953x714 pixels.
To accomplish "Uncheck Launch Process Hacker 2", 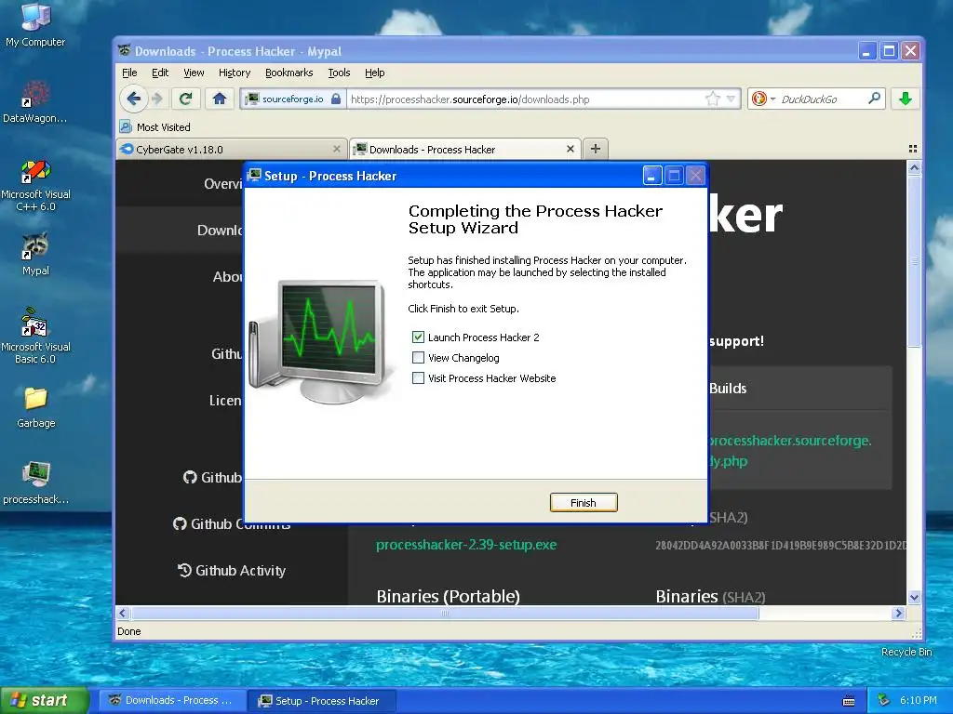I will coord(418,337).
